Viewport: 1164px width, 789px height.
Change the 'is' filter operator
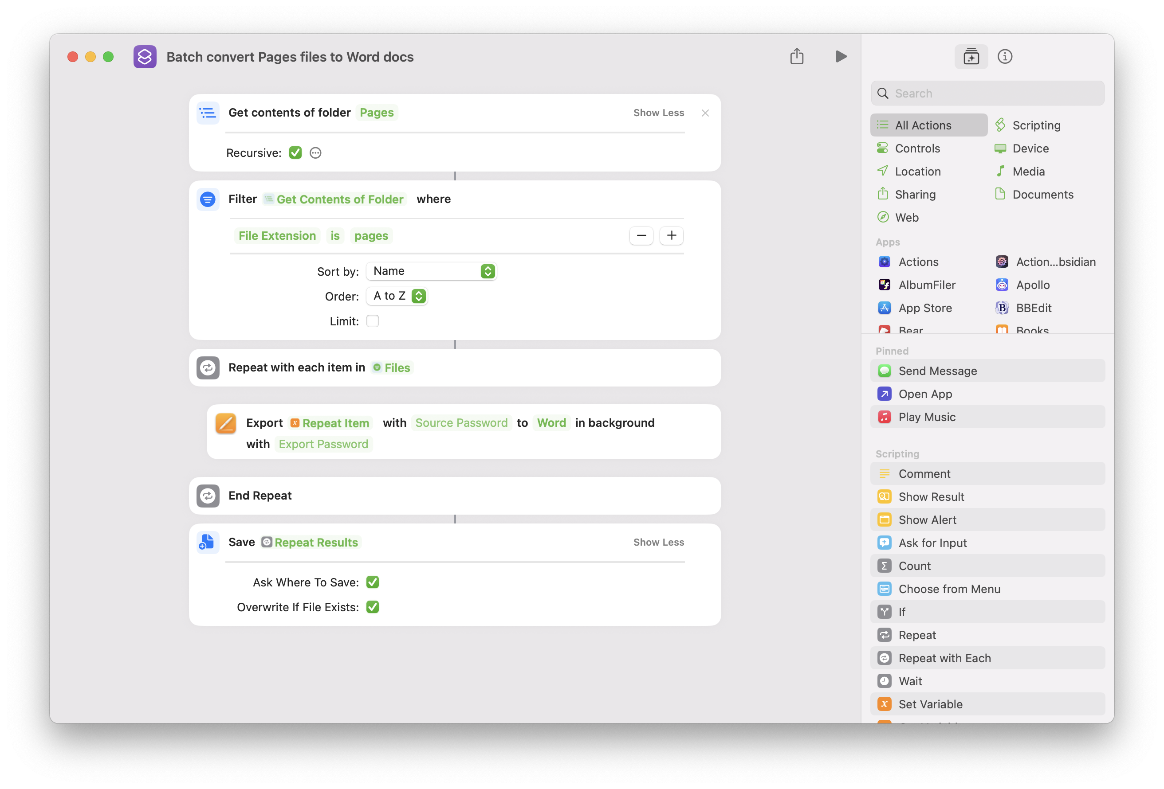click(334, 236)
